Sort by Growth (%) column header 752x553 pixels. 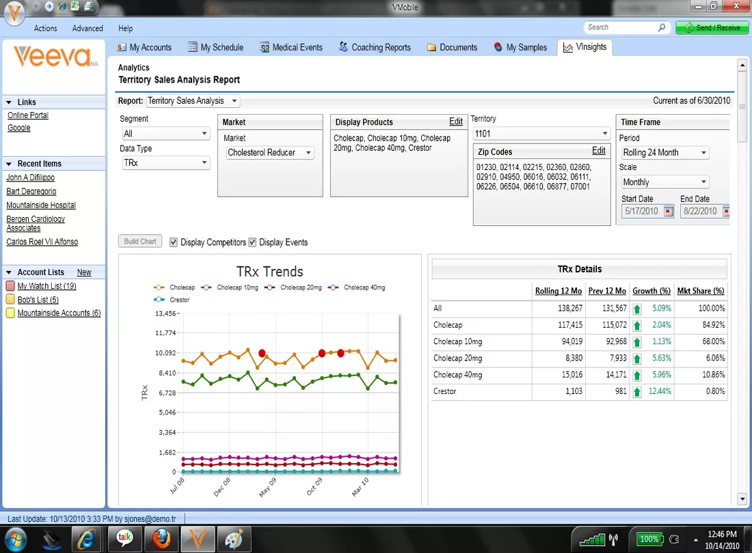(x=652, y=291)
